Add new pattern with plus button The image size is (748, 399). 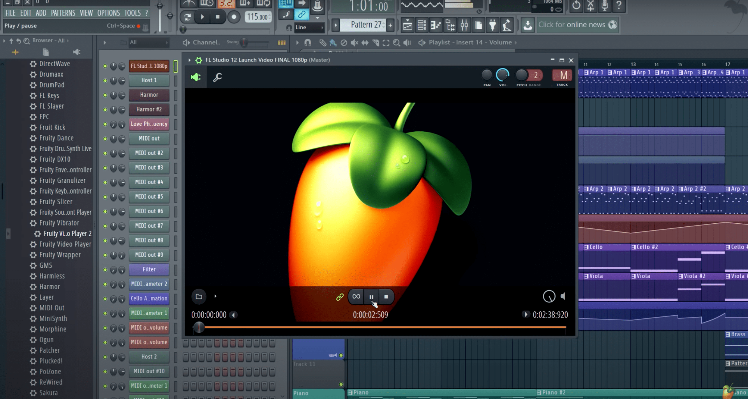390,25
